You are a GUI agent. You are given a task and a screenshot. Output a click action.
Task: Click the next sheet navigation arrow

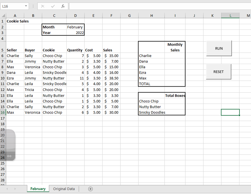(x=15, y=189)
